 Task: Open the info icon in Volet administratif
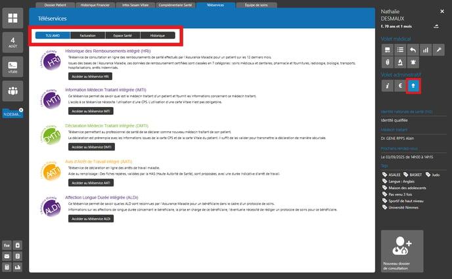pyautogui.click(x=387, y=86)
